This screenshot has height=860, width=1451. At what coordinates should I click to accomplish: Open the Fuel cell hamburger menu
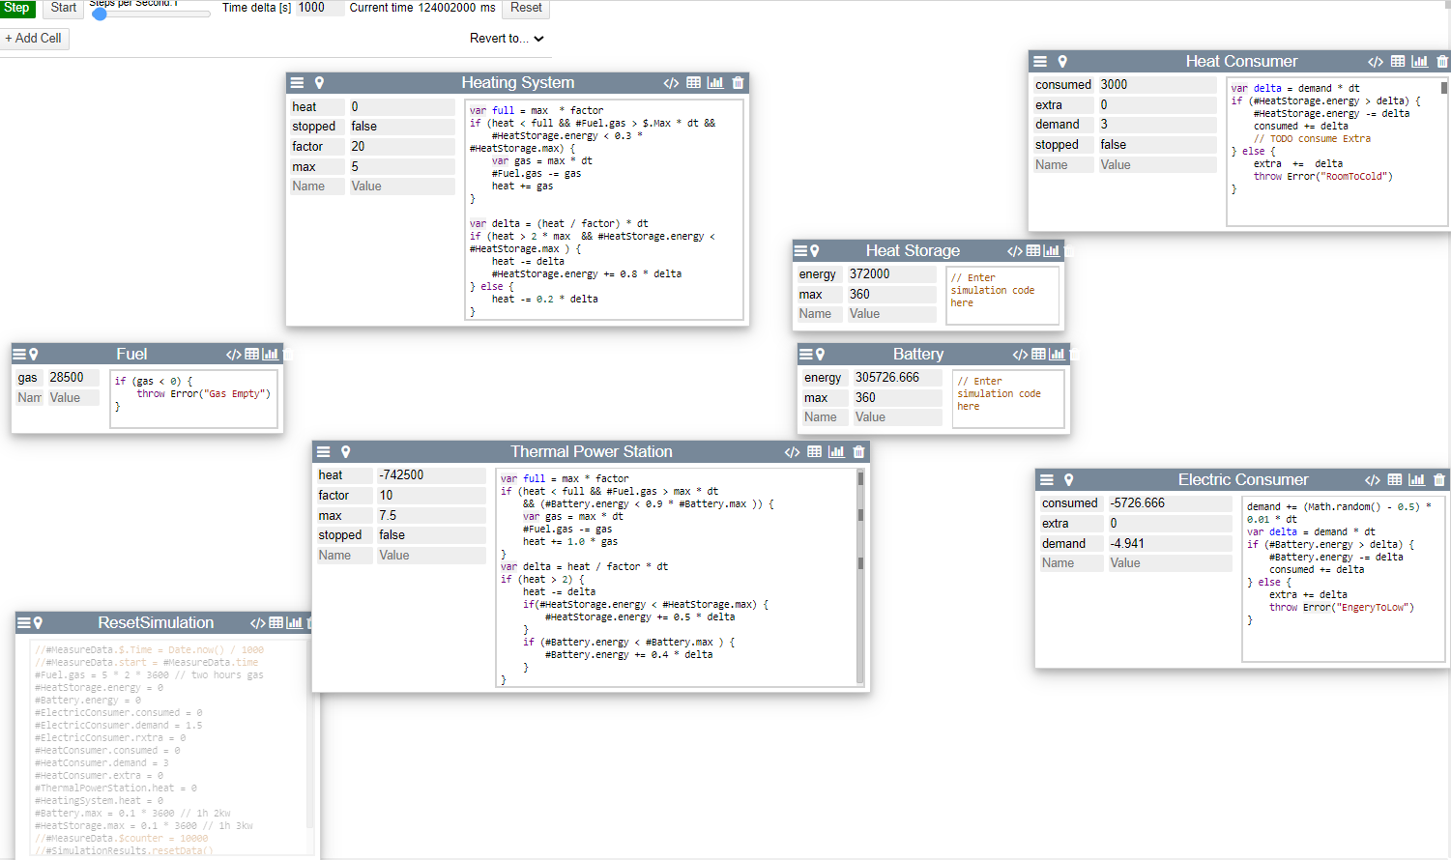[18, 355]
